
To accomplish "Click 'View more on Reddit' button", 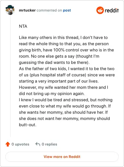I will tap(62, 157).
